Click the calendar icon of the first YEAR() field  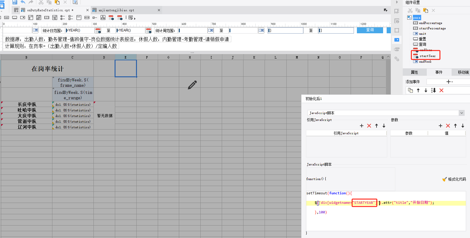click(x=98, y=30)
